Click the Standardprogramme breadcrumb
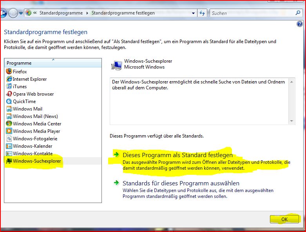 tap(61, 13)
